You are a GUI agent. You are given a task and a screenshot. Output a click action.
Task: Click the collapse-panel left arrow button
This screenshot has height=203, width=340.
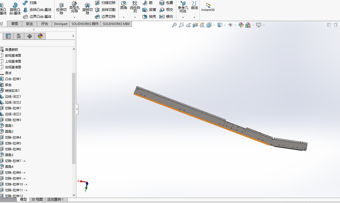[x=329, y=25]
